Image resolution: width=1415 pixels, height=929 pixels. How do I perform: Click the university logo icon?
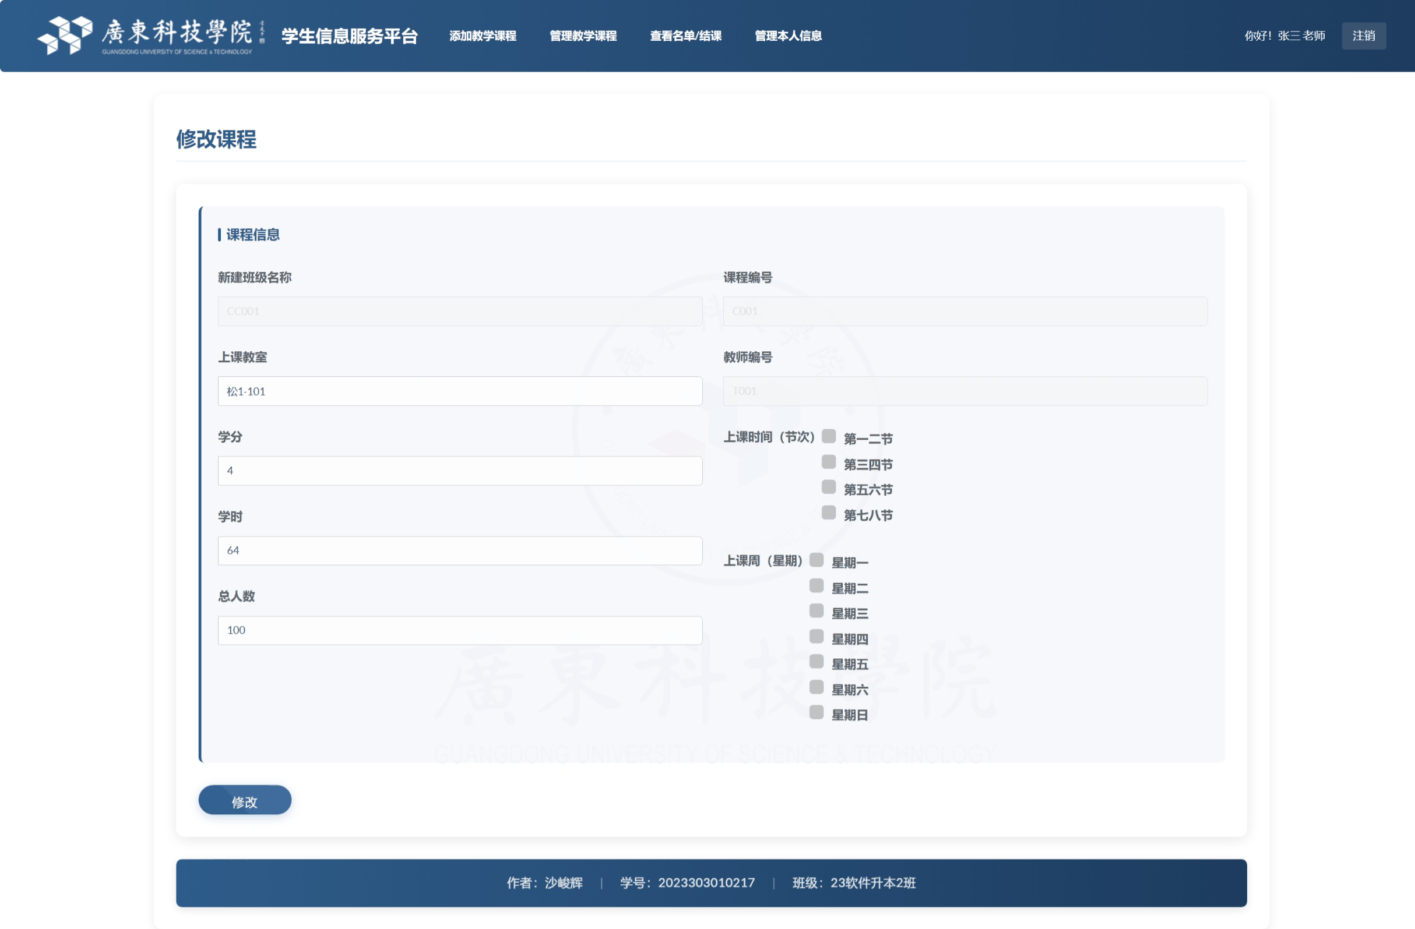point(64,35)
